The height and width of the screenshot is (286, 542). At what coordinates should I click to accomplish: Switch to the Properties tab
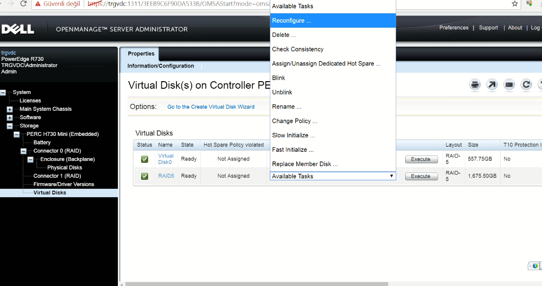click(x=141, y=54)
